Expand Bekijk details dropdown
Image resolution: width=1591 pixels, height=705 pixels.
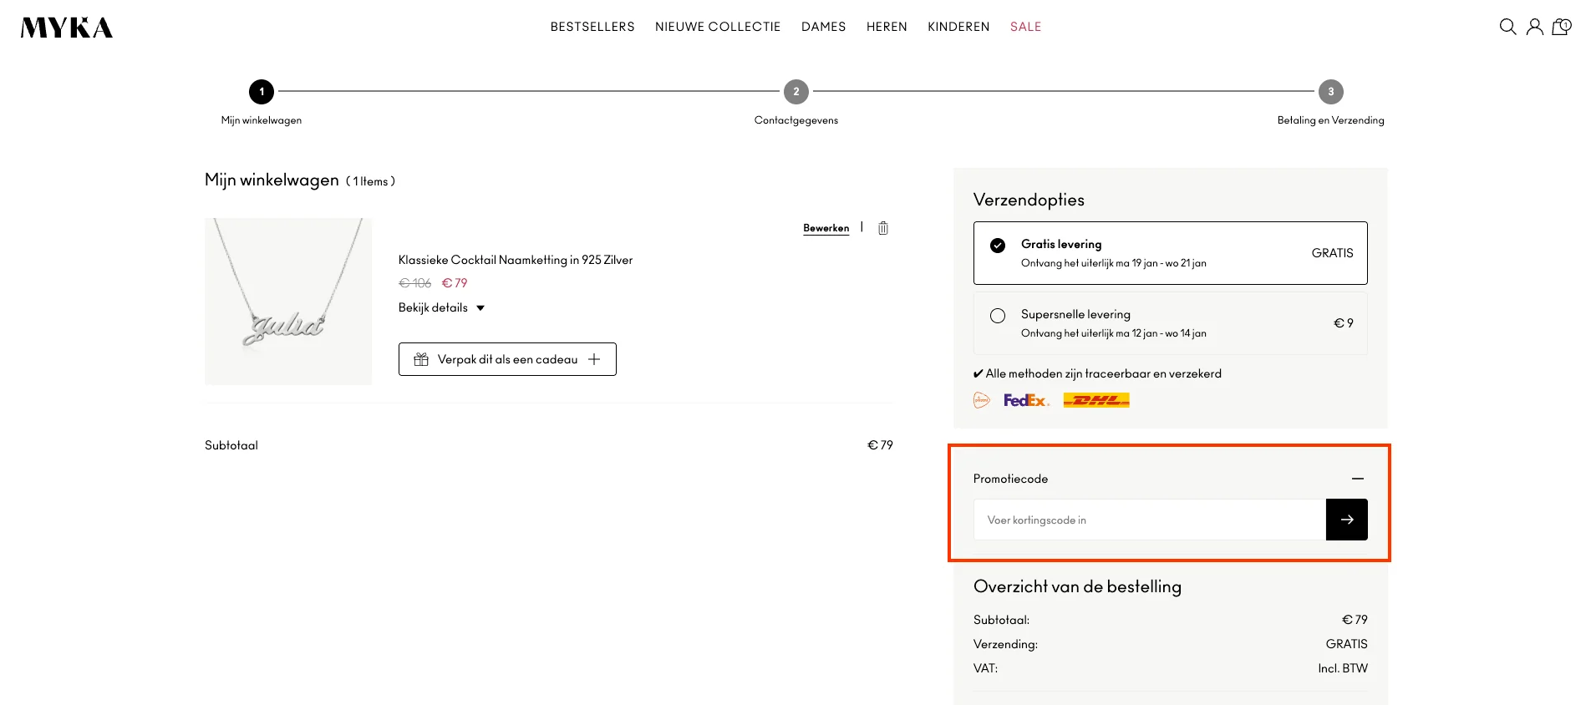441,308
